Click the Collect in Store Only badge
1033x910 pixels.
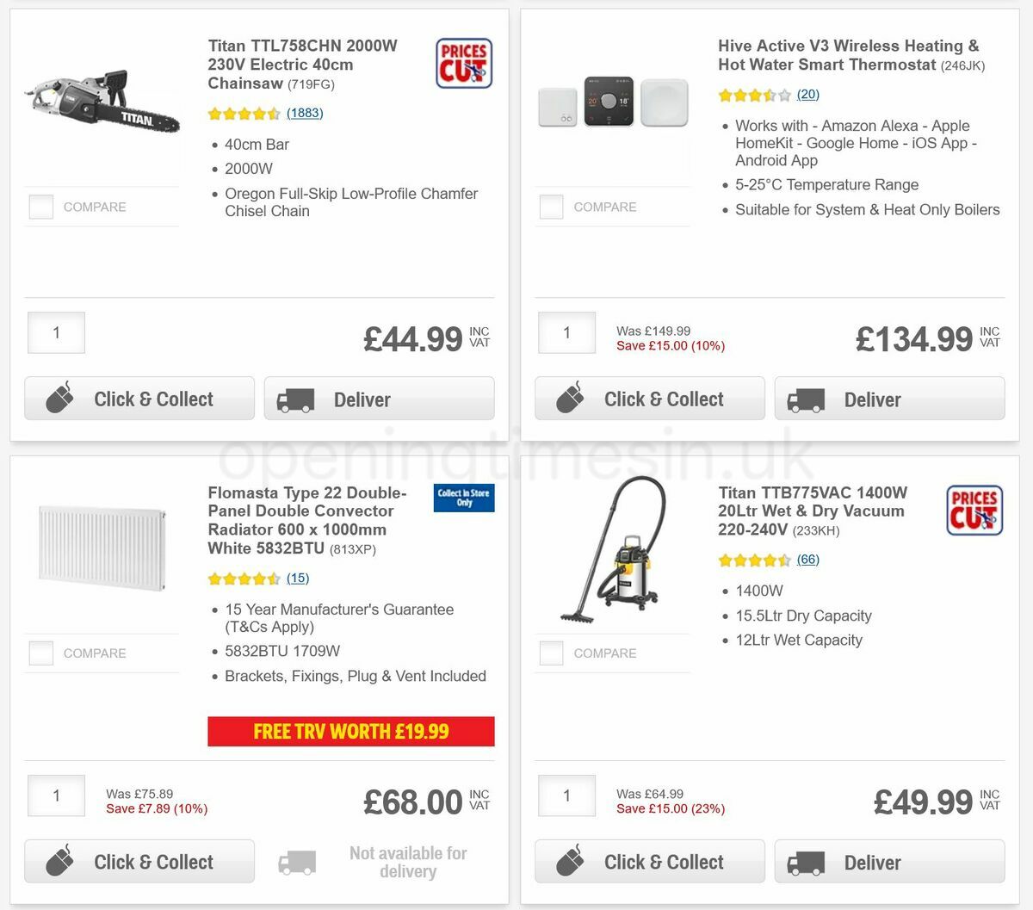point(464,498)
